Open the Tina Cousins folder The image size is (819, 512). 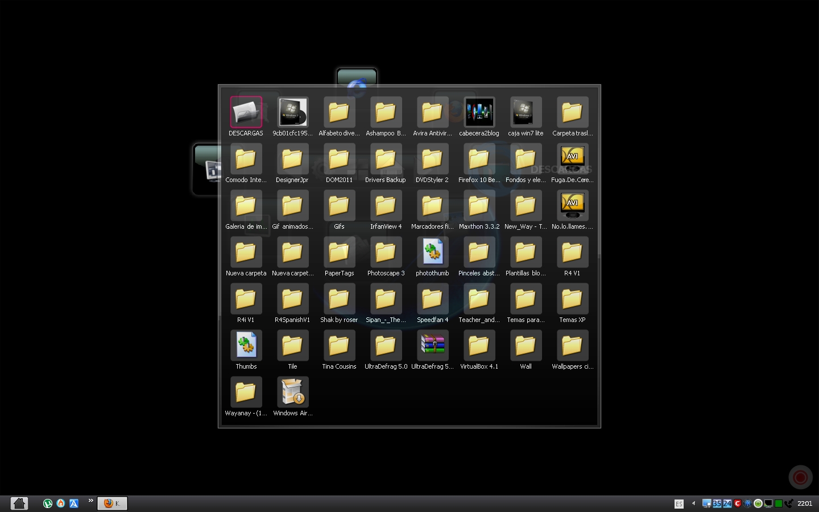tap(339, 345)
